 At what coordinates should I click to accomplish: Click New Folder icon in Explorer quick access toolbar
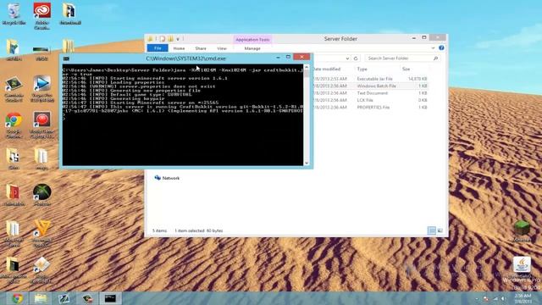pos(171,39)
